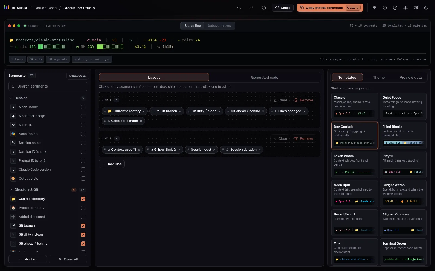Enable the Model name checkbox
Image resolution: width=435 pixels, height=271 pixels.
click(x=83, y=107)
